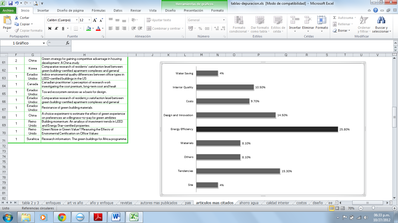Save the workbook using the floppy disk icon
398x223 pixels.
(10, 3)
